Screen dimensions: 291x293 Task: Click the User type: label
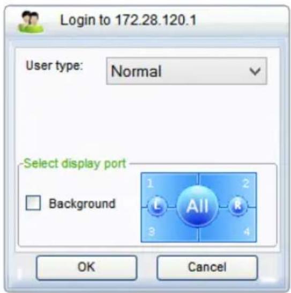pos(54,66)
